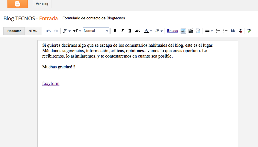The image size is (258, 147).
Task: Open the Ver blog button
Action: point(42,4)
